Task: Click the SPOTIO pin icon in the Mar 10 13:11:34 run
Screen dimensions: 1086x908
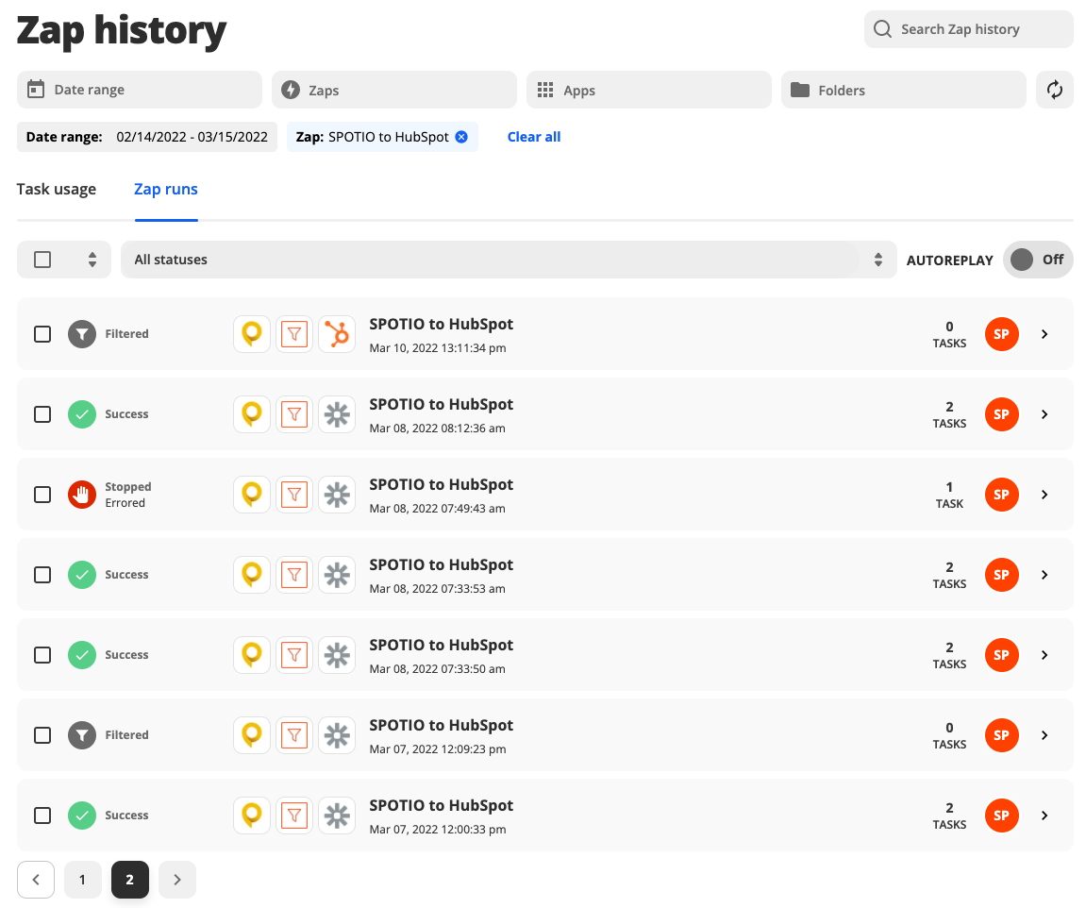Action: pyautogui.click(x=251, y=334)
